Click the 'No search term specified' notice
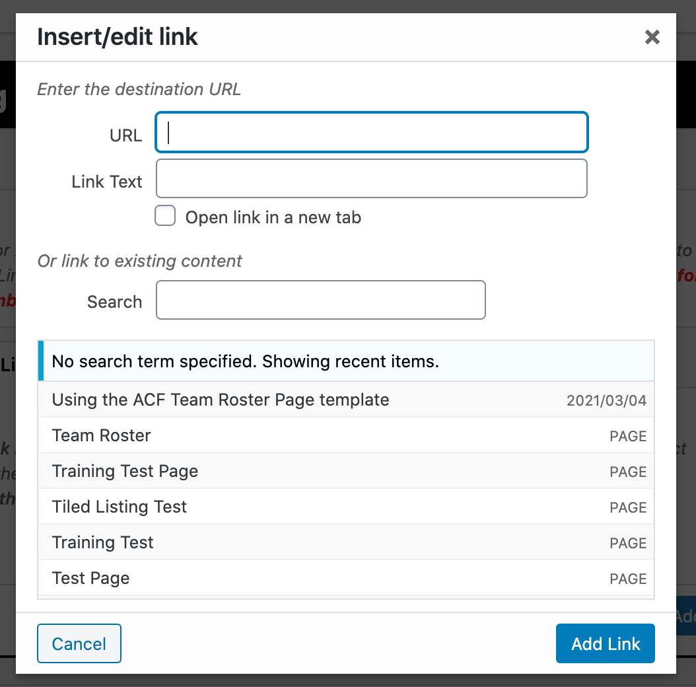The height and width of the screenshot is (687, 696). click(245, 361)
